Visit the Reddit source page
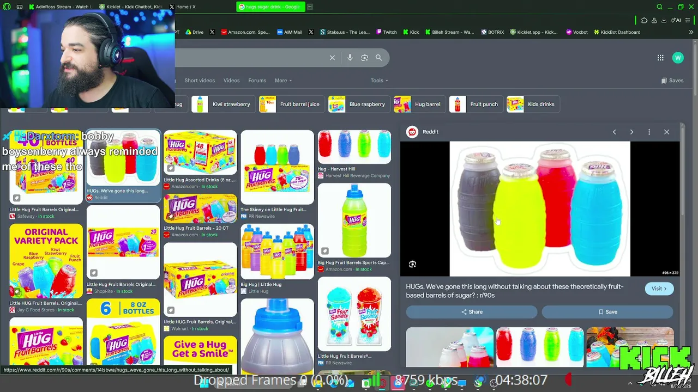This screenshot has width=698, height=392. 659,289
